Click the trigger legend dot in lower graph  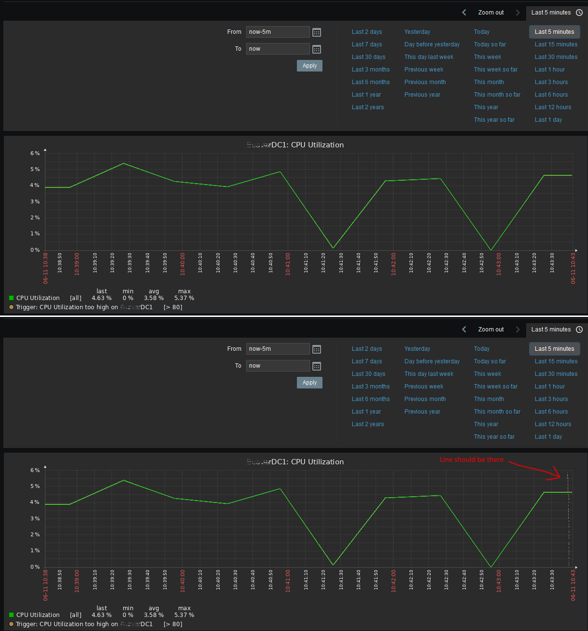(11, 624)
